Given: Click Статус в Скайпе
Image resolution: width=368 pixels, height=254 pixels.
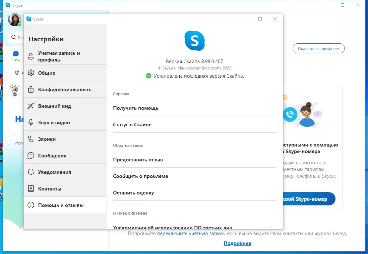Looking at the screenshot, I should coord(132,125).
